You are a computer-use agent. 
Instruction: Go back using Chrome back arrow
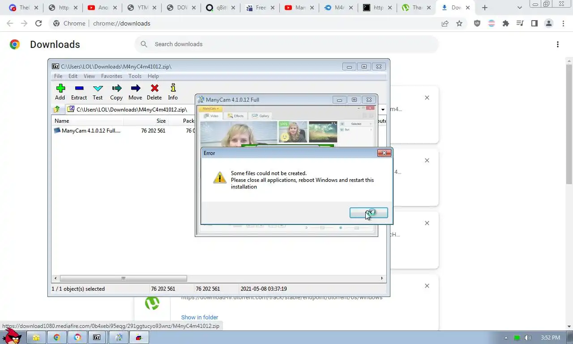click(x=10, y=23)
